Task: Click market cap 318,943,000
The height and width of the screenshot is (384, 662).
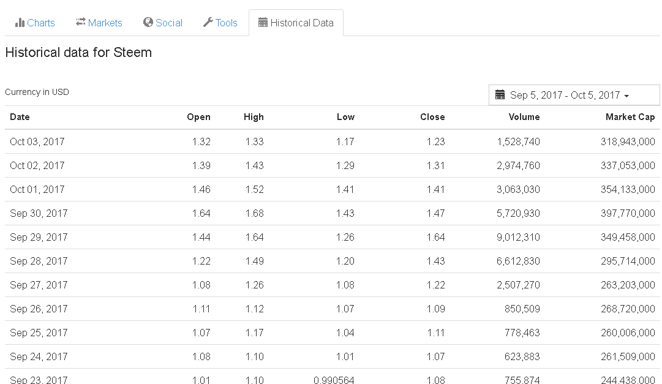Action: coord(628,141)
